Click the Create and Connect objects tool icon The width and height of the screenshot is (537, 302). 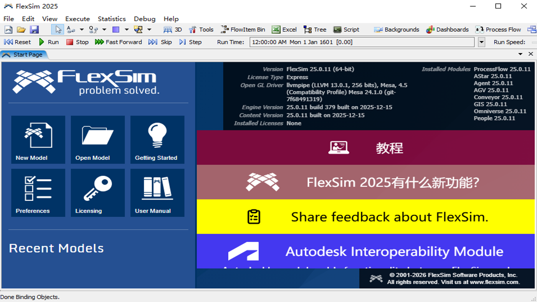pyautogui.click(x=138, y=30)
